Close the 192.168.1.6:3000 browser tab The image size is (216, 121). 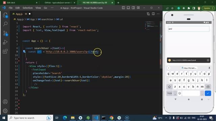112,3
